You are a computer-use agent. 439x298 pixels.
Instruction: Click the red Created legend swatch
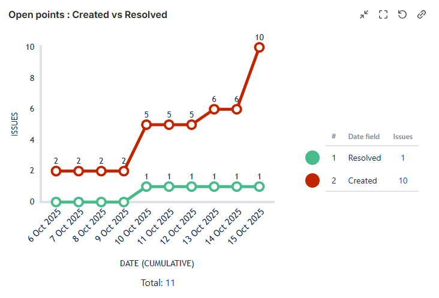pos(312,180)
